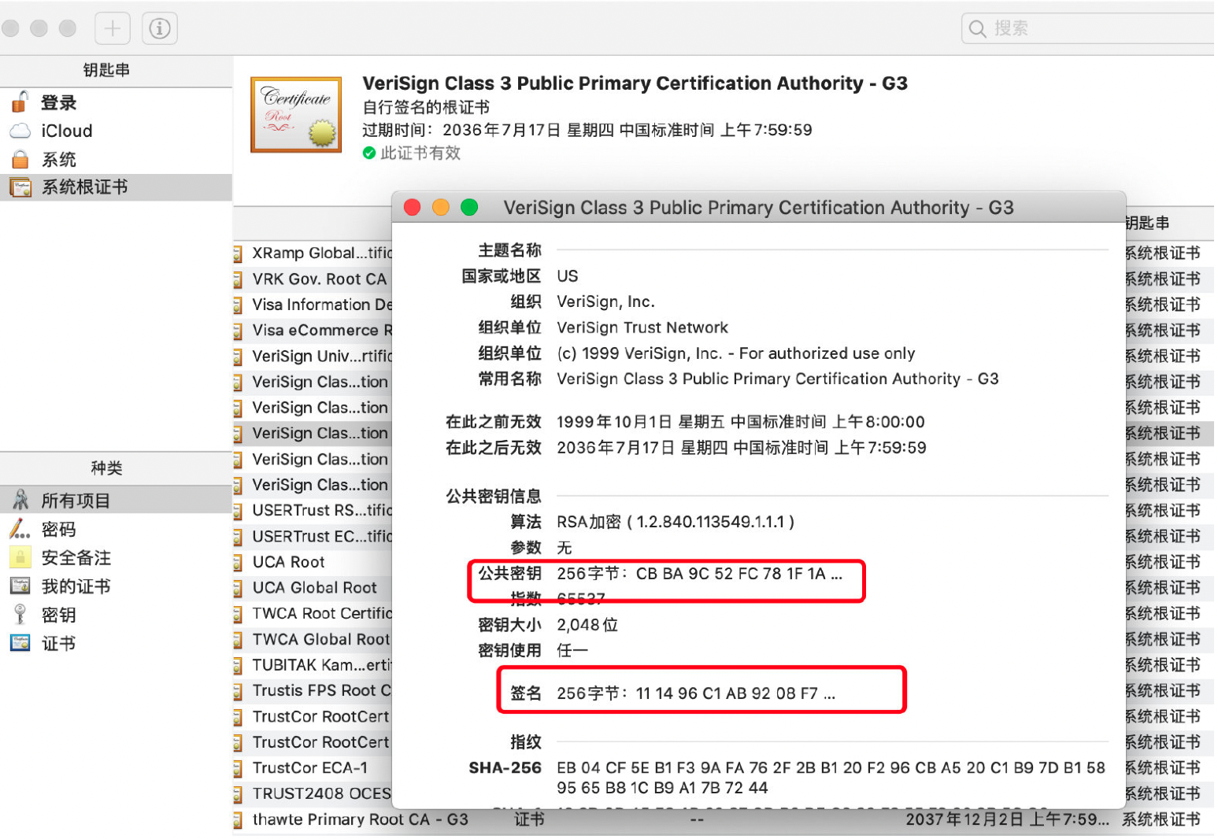Click the keys icon beside 所有项目
Viewport: 1218px width, 839px height.
tap(20, 500)
